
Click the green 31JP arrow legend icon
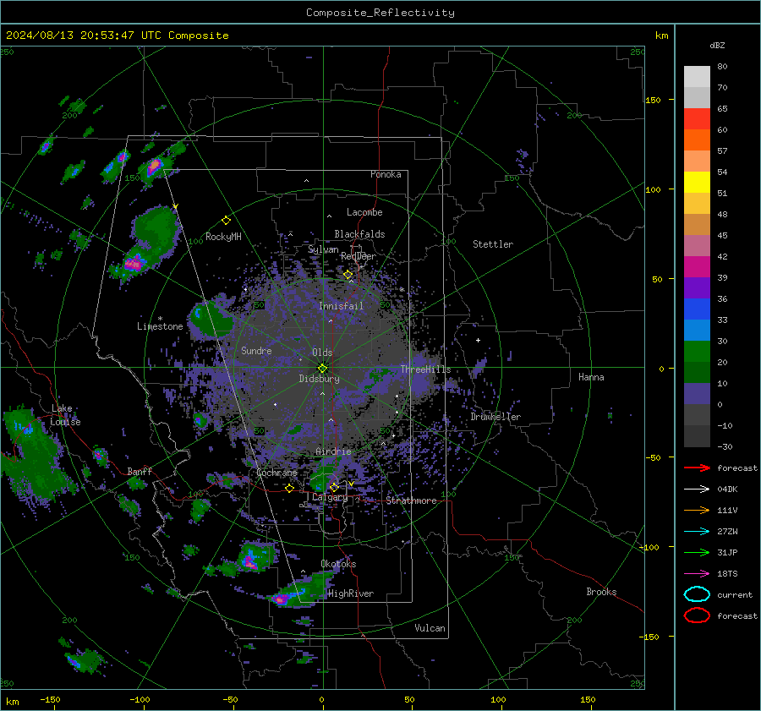(697, 552)
